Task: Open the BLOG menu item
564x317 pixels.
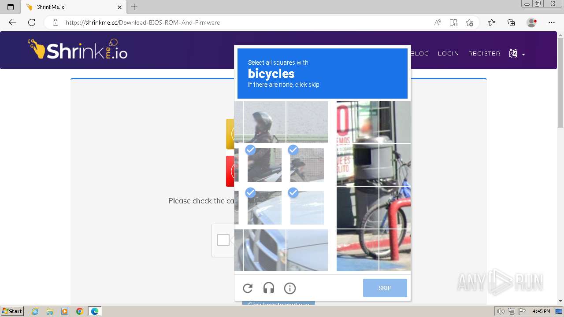Action: (x=419, y=53)
